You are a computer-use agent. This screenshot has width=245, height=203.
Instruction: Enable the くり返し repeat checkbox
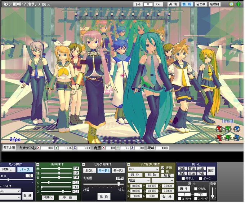click(x=196, y=189)
